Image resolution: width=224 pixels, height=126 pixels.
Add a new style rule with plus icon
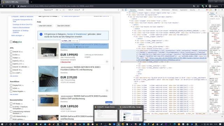pos(220,16)
